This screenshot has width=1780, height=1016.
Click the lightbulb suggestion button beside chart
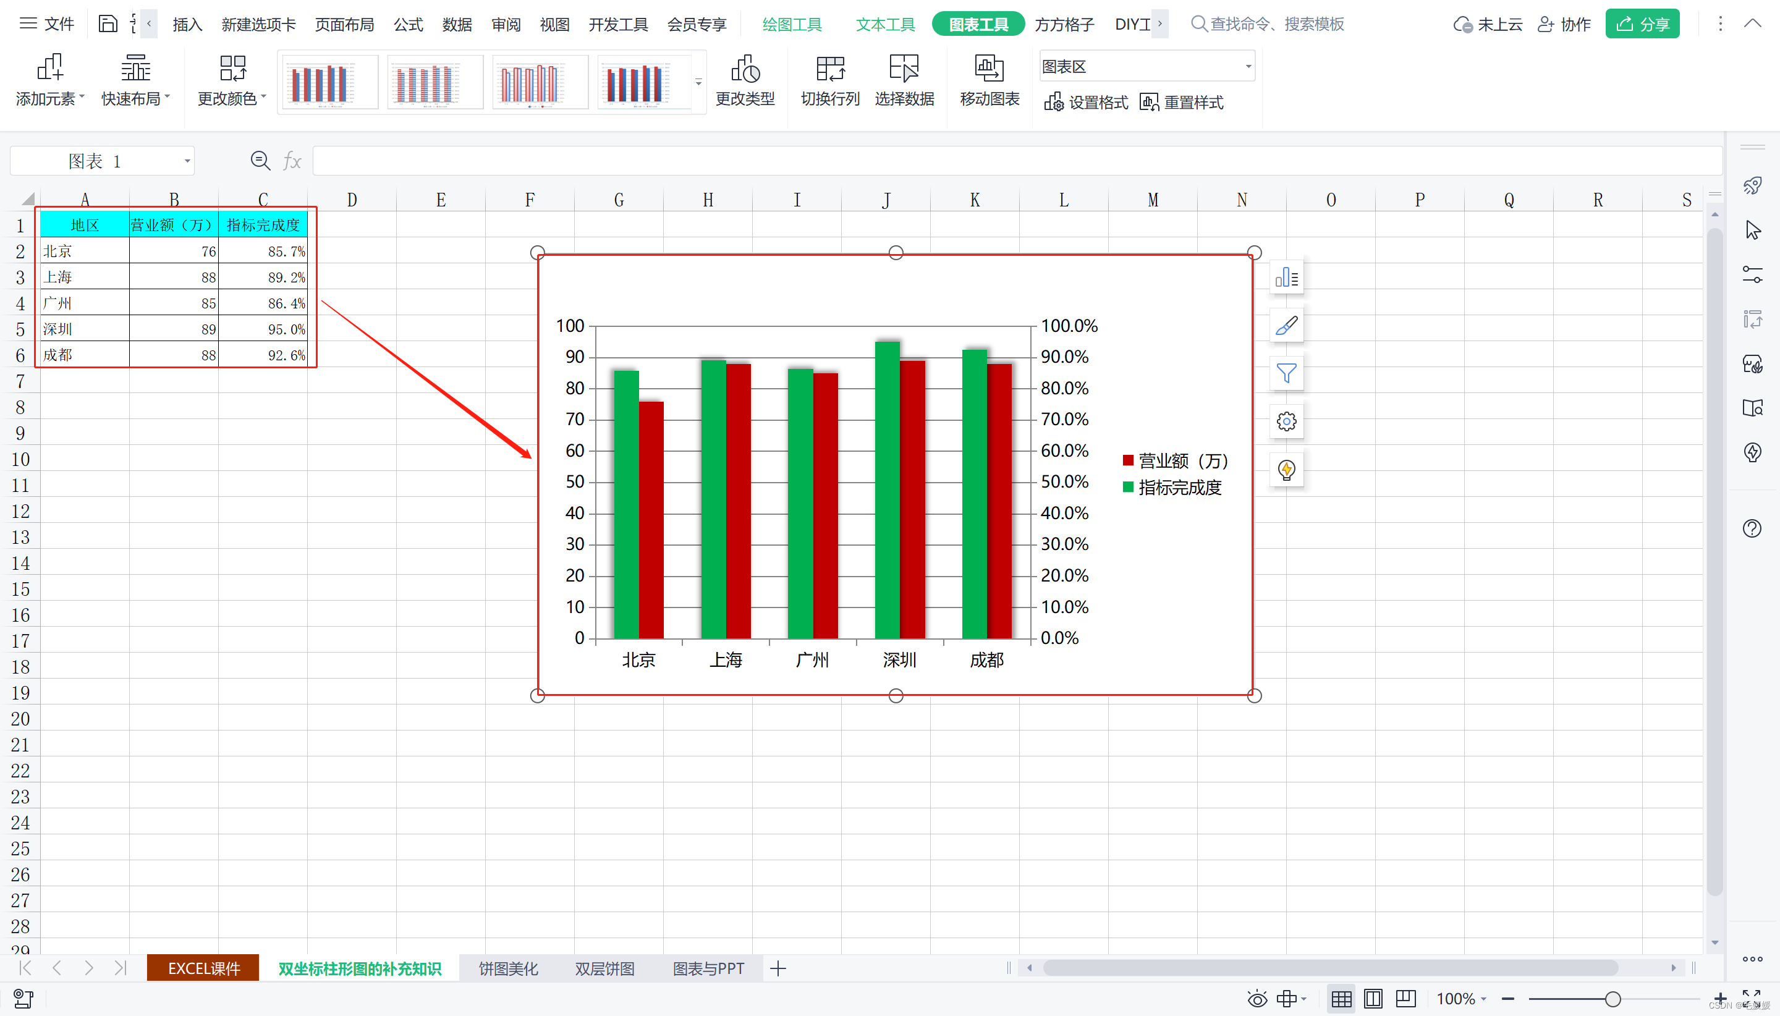click(1286, 470)
